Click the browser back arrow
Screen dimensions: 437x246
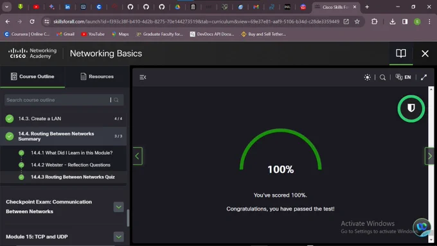8,21
